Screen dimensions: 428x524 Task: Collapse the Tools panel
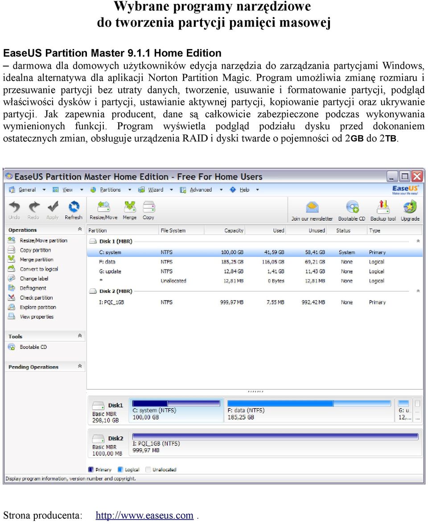click(80, 335)
